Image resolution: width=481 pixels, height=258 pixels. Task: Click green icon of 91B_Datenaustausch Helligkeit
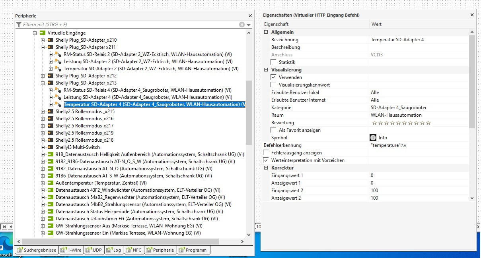click(51, 154)
